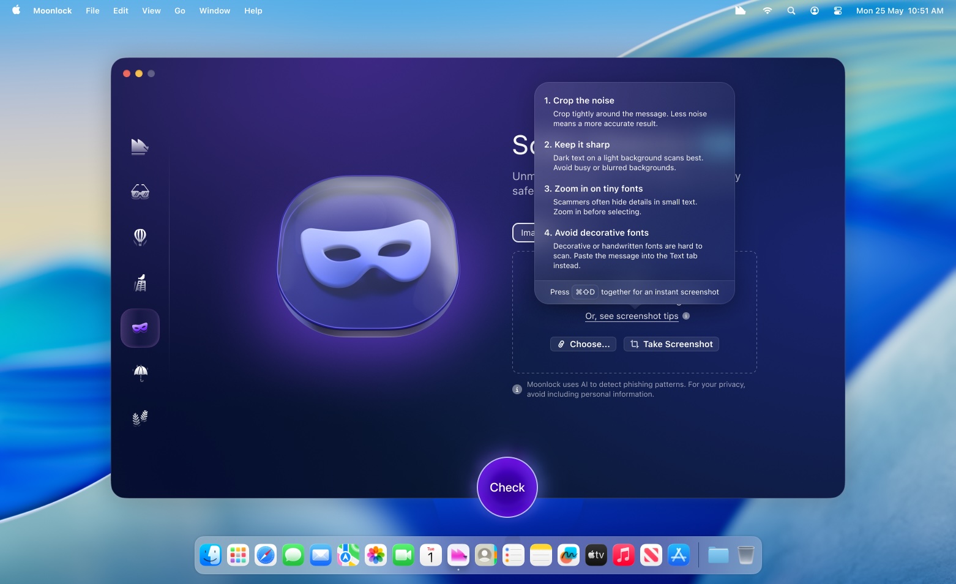This screenshot has height=584, width=956.
Task: Open Photos from the Dock
Action: [x=376, y=555]
